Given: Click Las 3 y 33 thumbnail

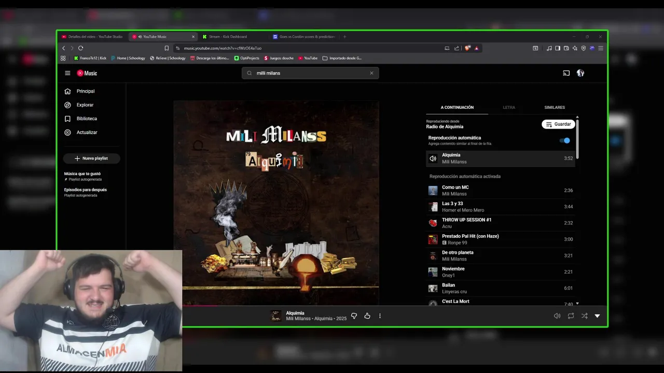Looking at the screenshot, I should point(433,207).
